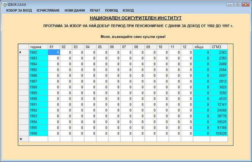Click the year cell 1991

point(38,104)
